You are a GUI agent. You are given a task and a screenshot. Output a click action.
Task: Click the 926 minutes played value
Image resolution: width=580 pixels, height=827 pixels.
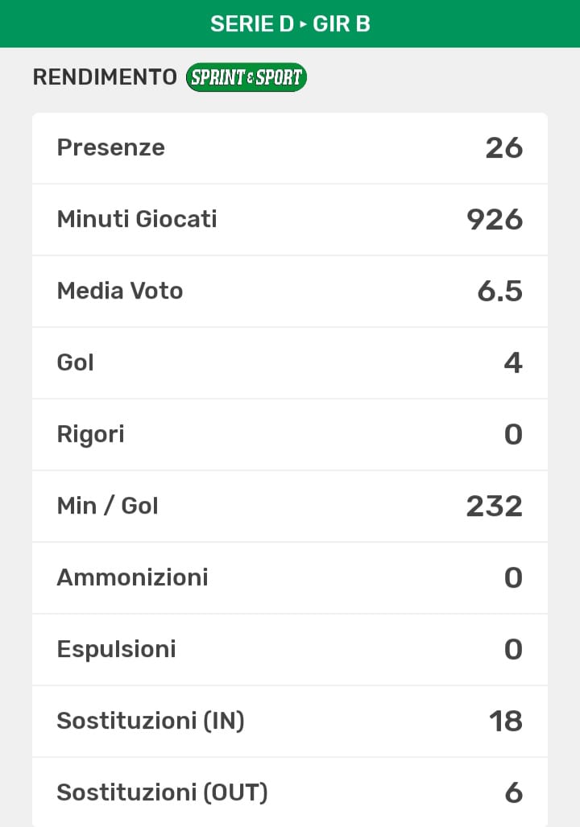tap(495, 219)
